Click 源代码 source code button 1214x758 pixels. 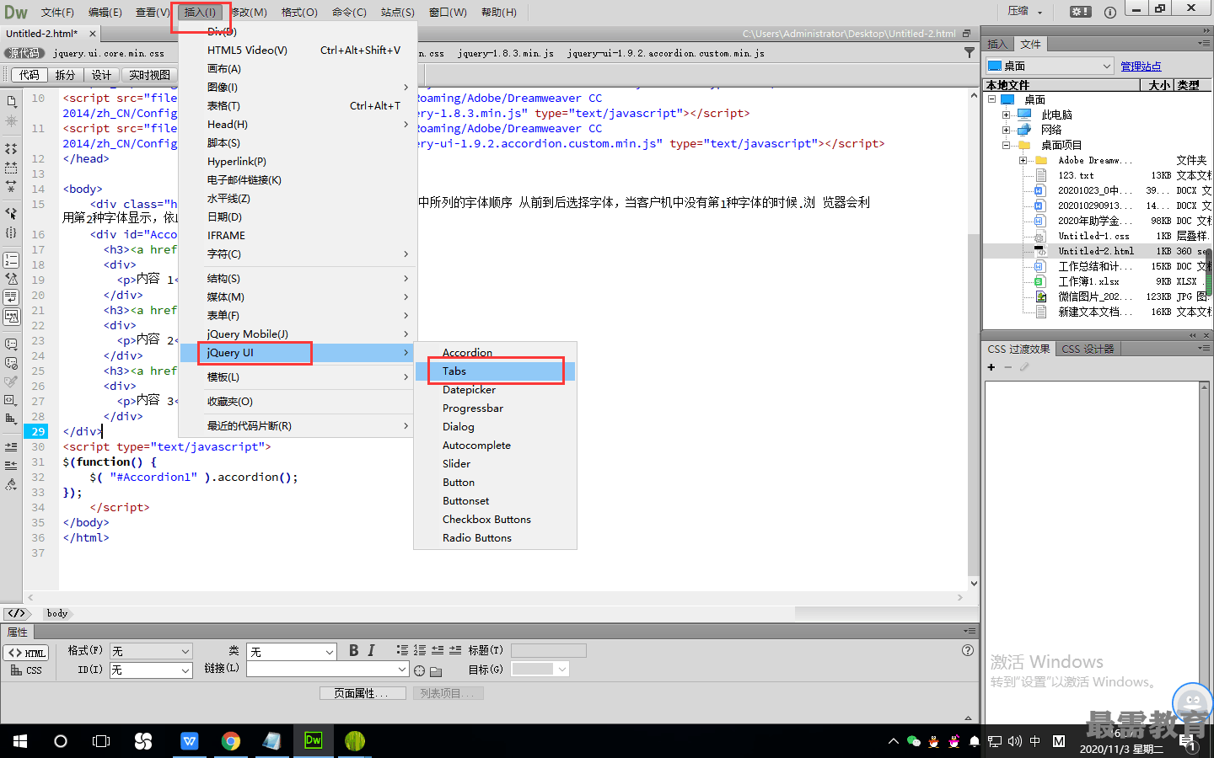click(x=24, y=53)
